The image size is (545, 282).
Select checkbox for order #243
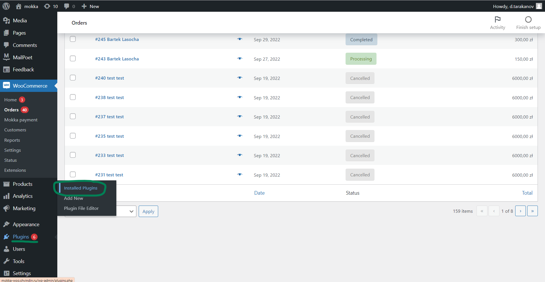point(73,58)
